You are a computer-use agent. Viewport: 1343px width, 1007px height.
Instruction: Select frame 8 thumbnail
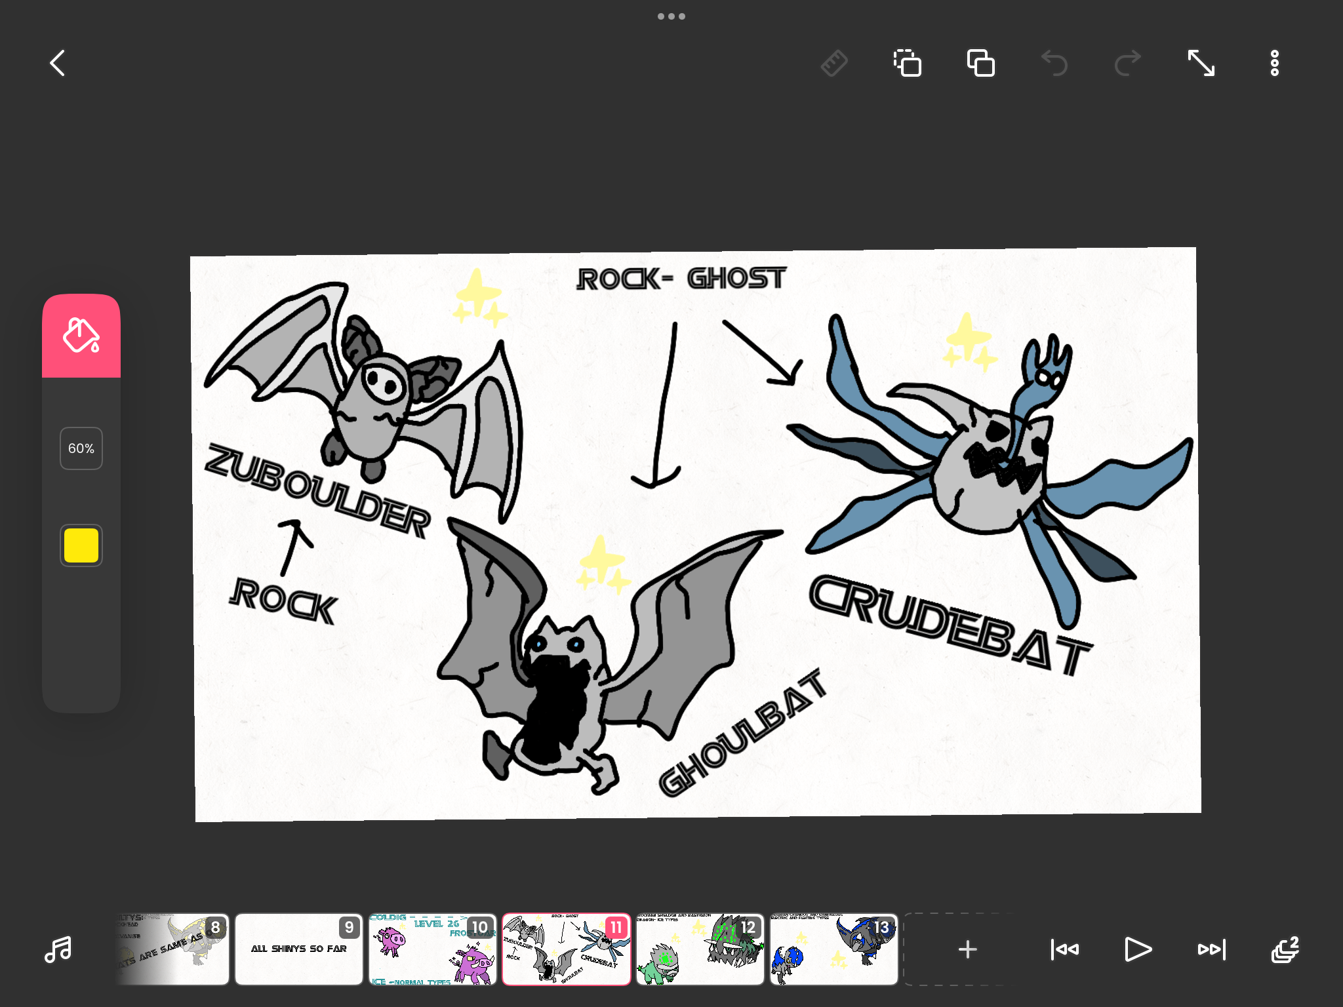[172, 949]
